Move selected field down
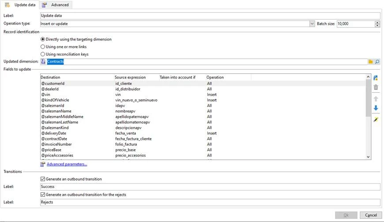 376,108
